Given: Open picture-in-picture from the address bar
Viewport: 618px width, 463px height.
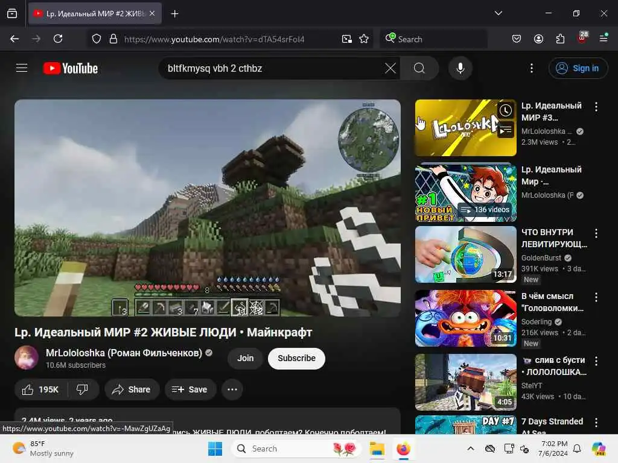Looking at the screenshot, I should [347, 39].
